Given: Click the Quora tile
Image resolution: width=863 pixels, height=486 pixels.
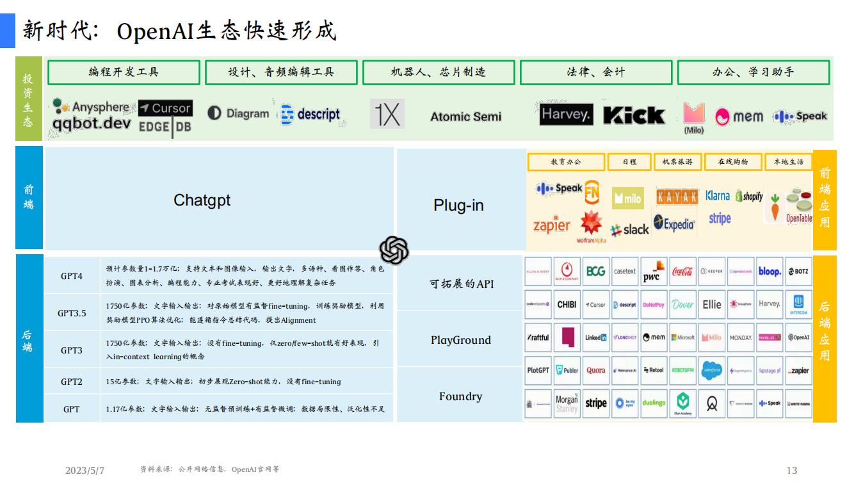Looking at the screenshot, I should point(595,370).
